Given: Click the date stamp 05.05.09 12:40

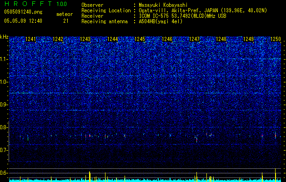Looking at the screenshot, I should point(23,21).
